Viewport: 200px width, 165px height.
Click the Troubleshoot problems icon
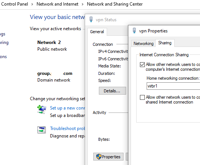(41, 130)
